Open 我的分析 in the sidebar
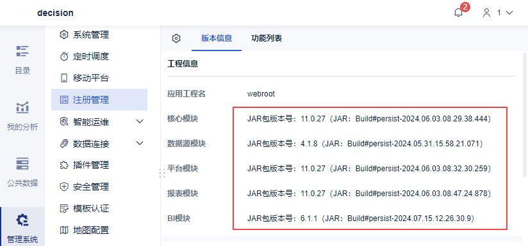 coord(22,116)
